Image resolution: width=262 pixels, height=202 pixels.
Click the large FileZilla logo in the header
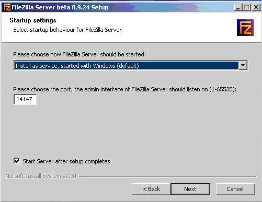[x=245, y=28]
